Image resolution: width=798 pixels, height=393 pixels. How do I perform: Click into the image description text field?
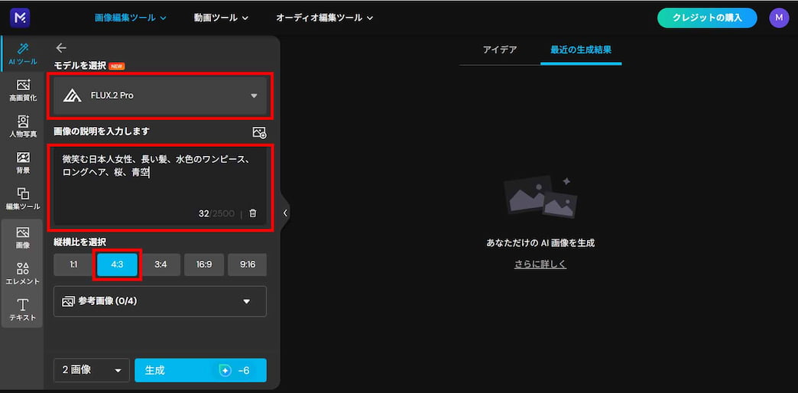tap(161, 187)
